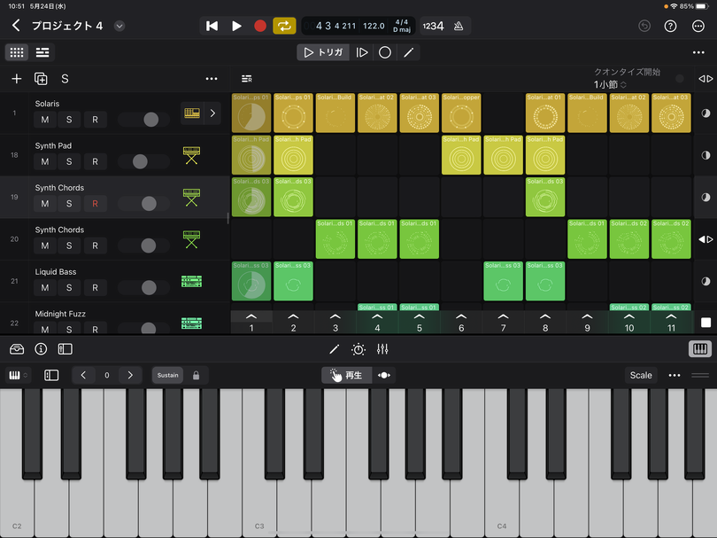The height and width of the screenshot is (538, 717).
Task: Open the Liquid Bass instrument icon
Action: [x=191, y=282]
